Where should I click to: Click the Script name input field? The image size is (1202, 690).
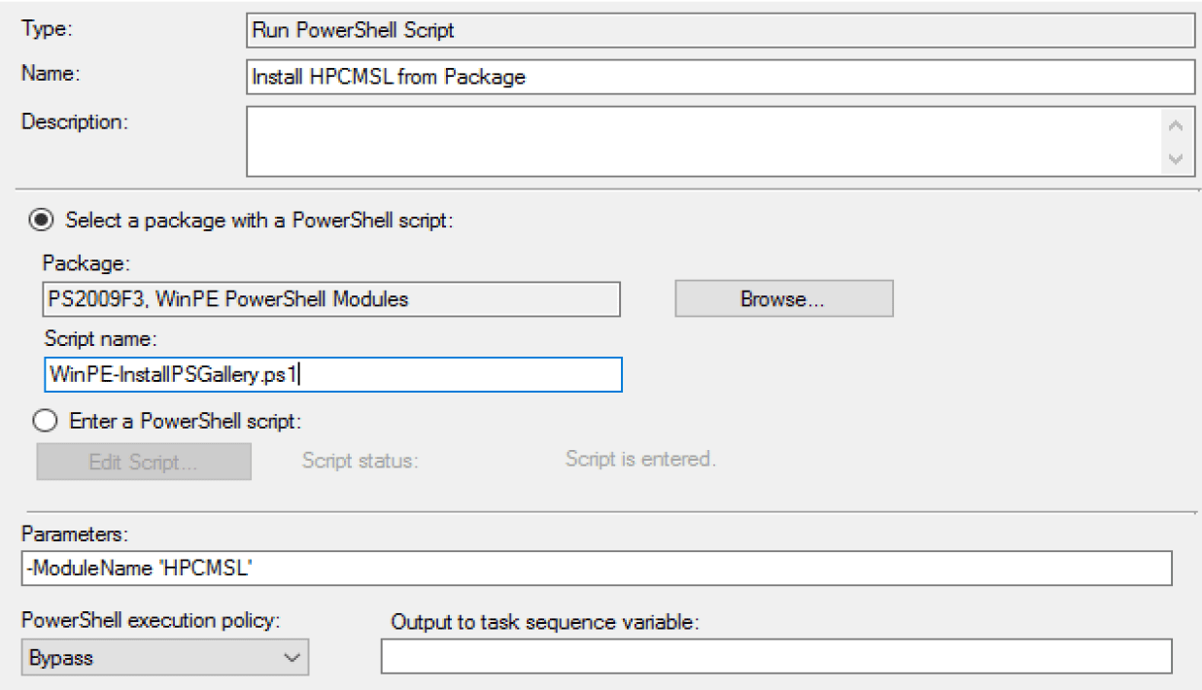coord(330,374)
